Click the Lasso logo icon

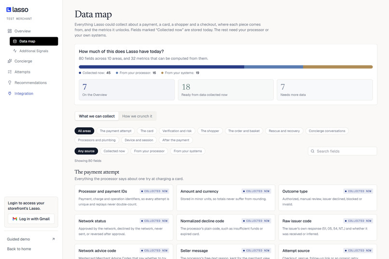pos(9,10)
